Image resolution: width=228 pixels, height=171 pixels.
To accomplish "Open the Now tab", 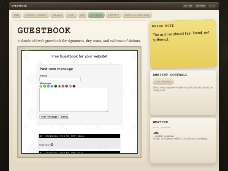I will pos(82,15).
